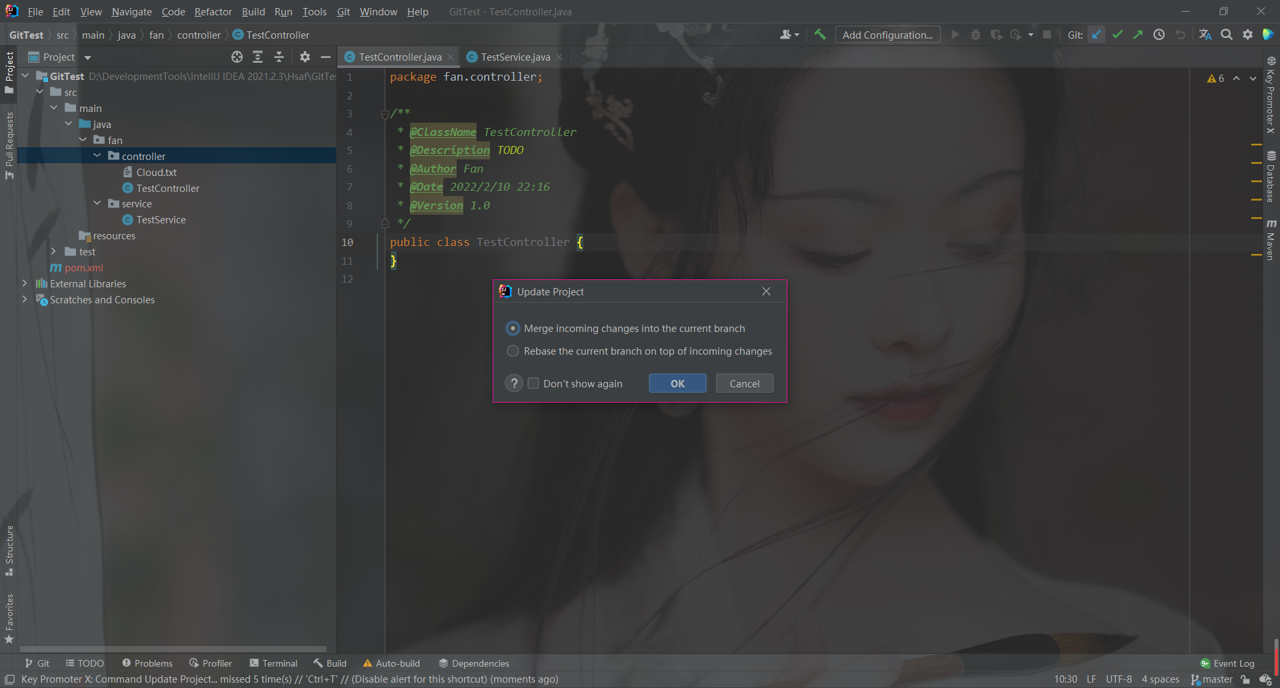Start debugging with the Debug bug icon
The image size is (1280, 688).
click(976, 34)
